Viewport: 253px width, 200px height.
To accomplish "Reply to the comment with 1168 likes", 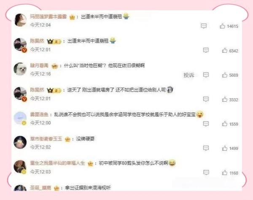I will coord(206,173).
